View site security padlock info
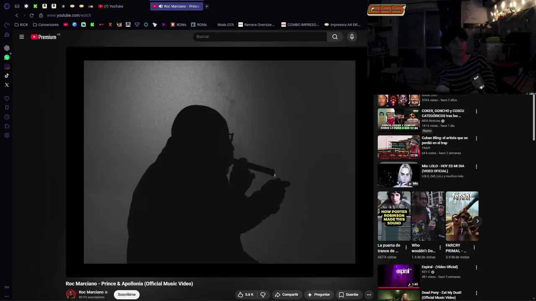Screen dimensions: 536x301 click(x=41, y=15)
